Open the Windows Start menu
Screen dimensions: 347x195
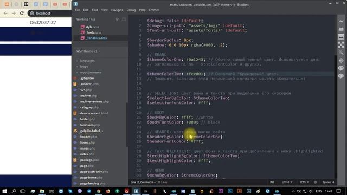(4, 191)
